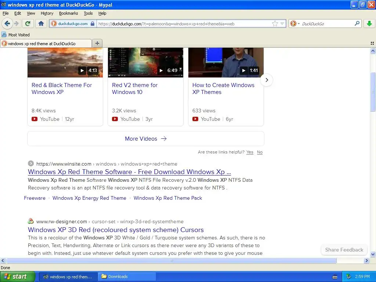Image resolution: width=376 pixels, height=282 pixels.
Task: Bookmark this page with the star icon
Action: (275, 23)
